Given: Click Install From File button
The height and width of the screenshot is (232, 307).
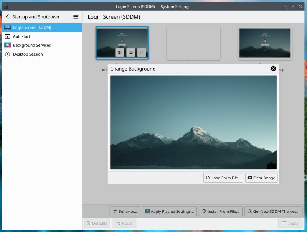Looking at the screenshot, I should tap(221, 211).
